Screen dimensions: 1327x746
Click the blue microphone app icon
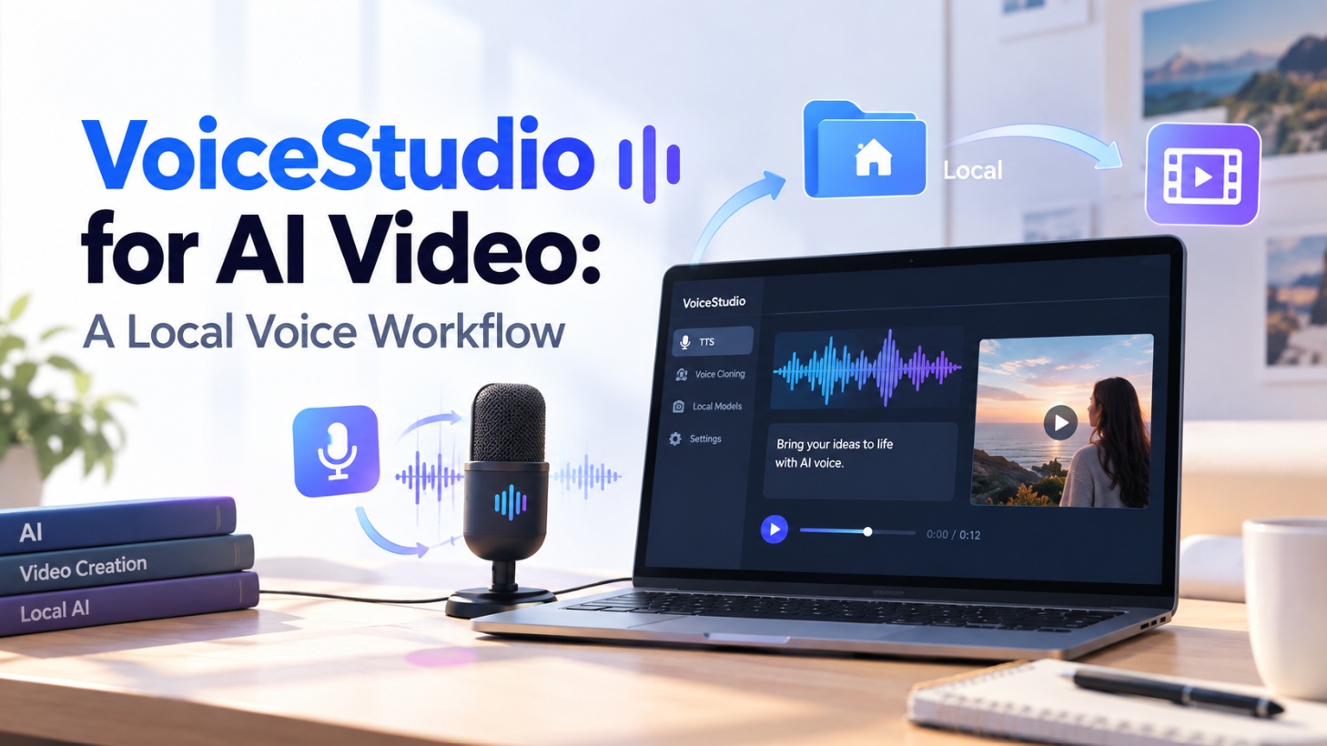336,451
